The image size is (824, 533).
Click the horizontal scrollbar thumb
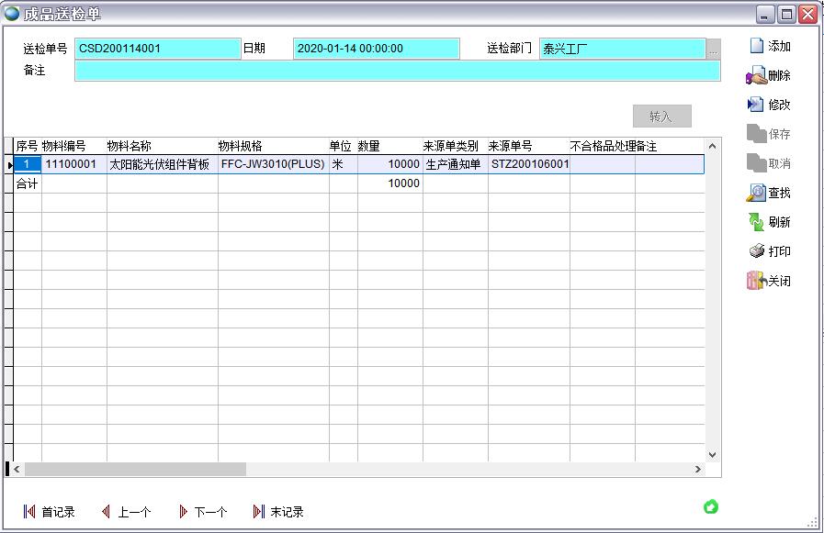tap(135, 470)
